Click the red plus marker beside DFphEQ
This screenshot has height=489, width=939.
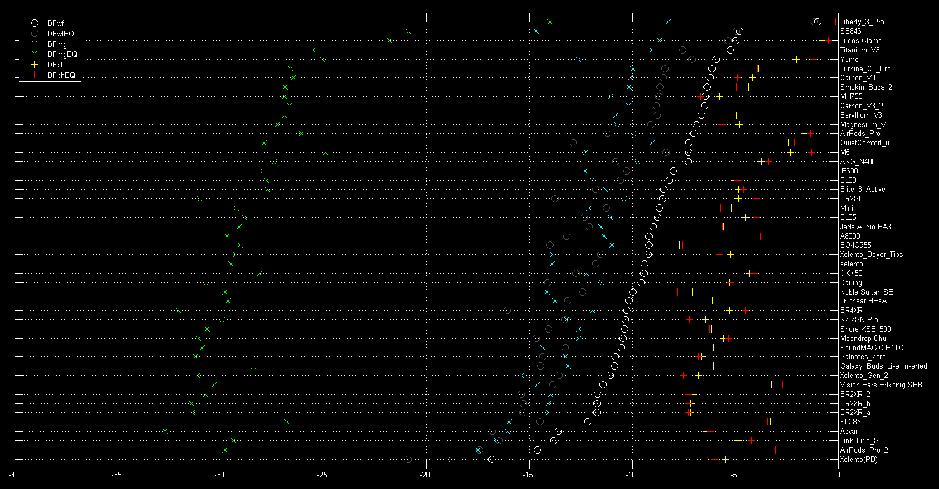point(35,75)
